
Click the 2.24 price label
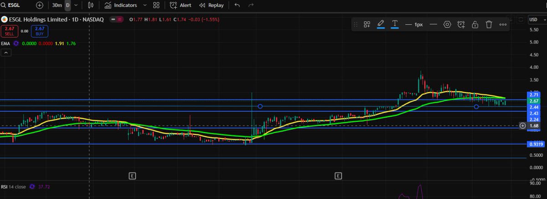[x=535, y=119]
